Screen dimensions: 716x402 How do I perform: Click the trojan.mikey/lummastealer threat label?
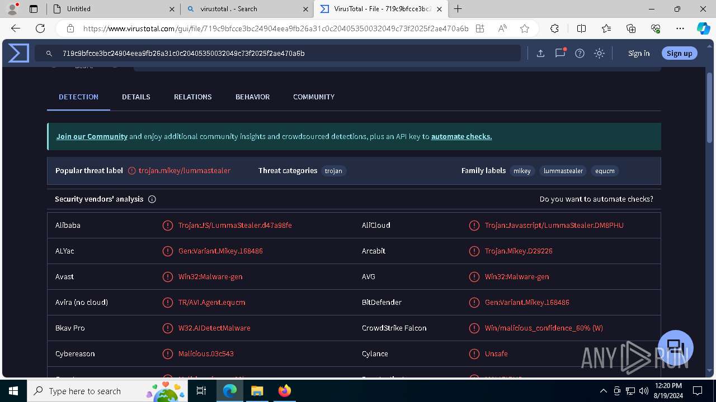[x=185, y=171]
